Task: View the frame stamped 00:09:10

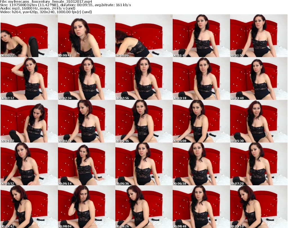Action: [259, 207]
